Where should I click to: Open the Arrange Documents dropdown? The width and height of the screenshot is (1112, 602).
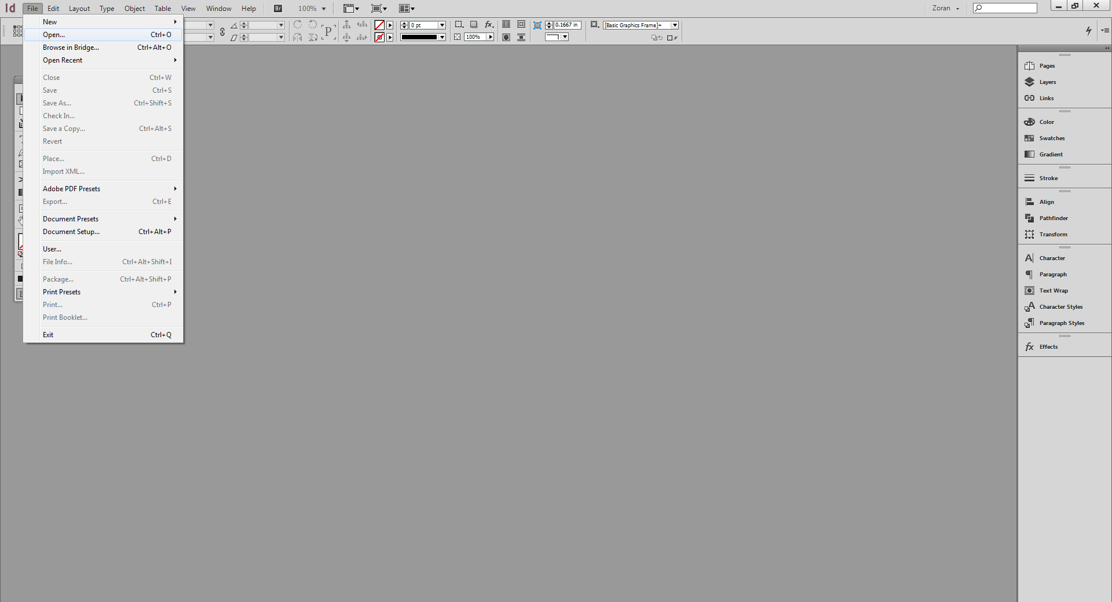(407, 8)
